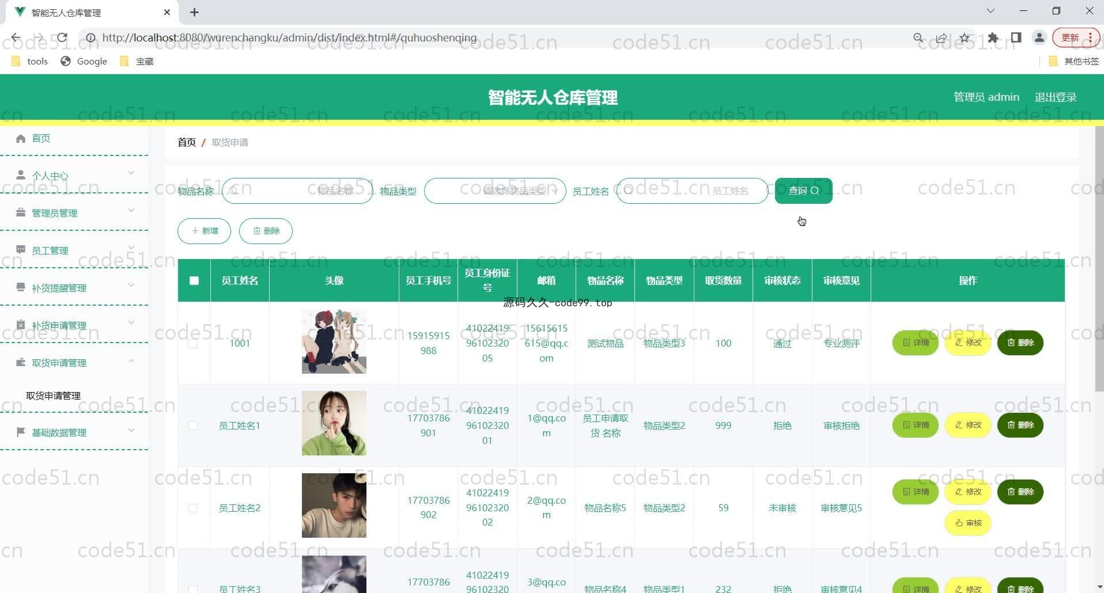1104x593 pixels.
Task: Expand the 个人中心 menu chevron
Action: pyautogui.click(x=131, y=173)
